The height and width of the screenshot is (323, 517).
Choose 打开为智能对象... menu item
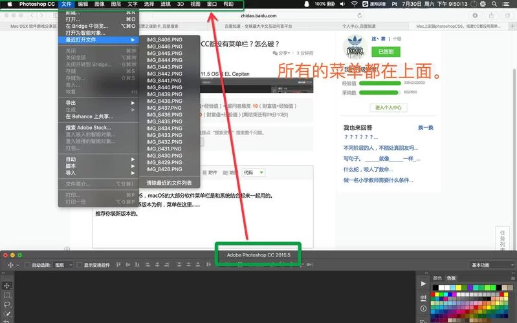point(98,33)
